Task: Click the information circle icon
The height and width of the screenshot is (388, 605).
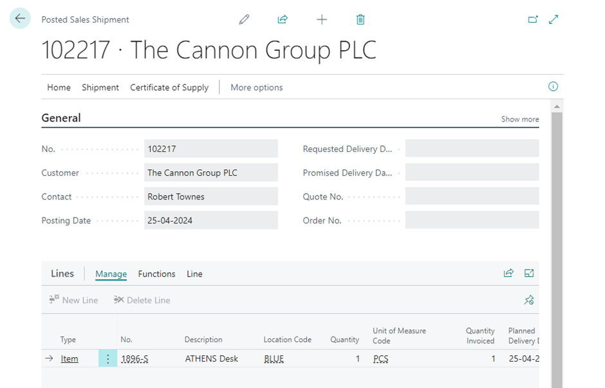Action: [553, 87]
